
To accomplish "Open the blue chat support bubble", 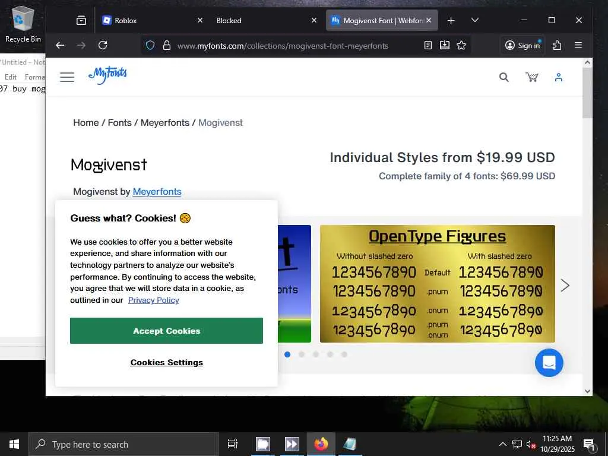I will point(549,363).
